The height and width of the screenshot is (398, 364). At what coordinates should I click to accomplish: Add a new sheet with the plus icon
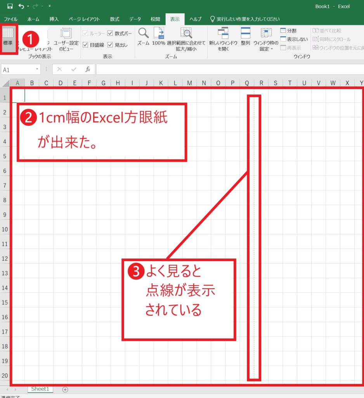[x=65, y=389]
